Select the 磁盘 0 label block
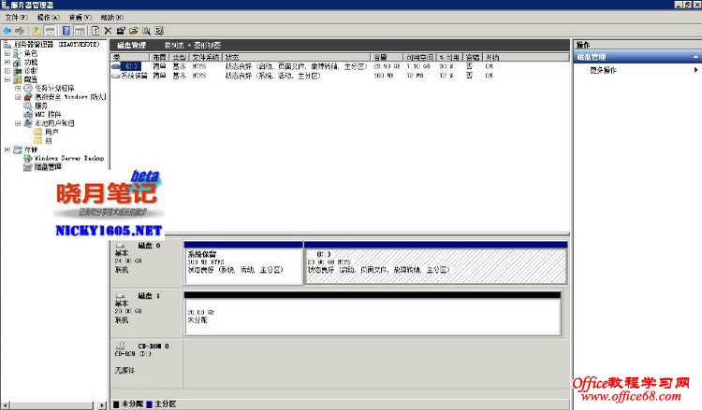The width and height of the screenshot is (702, 410). click(146, 262)
